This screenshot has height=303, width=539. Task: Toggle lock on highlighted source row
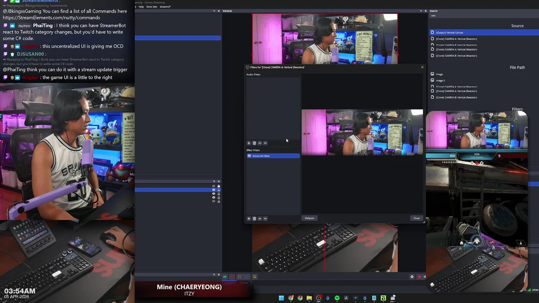219,190
